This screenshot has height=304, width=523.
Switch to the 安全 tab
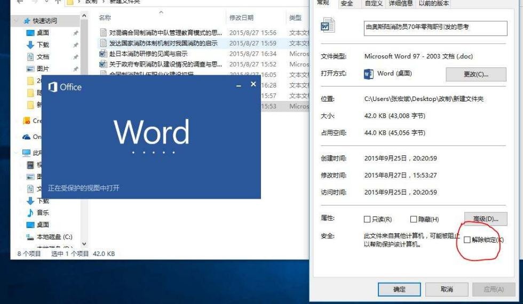pyautogui.click(x=347, y=4)
